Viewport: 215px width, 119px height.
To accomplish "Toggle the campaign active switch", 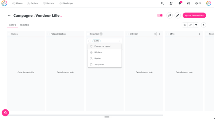I will (x=160, y=15).
